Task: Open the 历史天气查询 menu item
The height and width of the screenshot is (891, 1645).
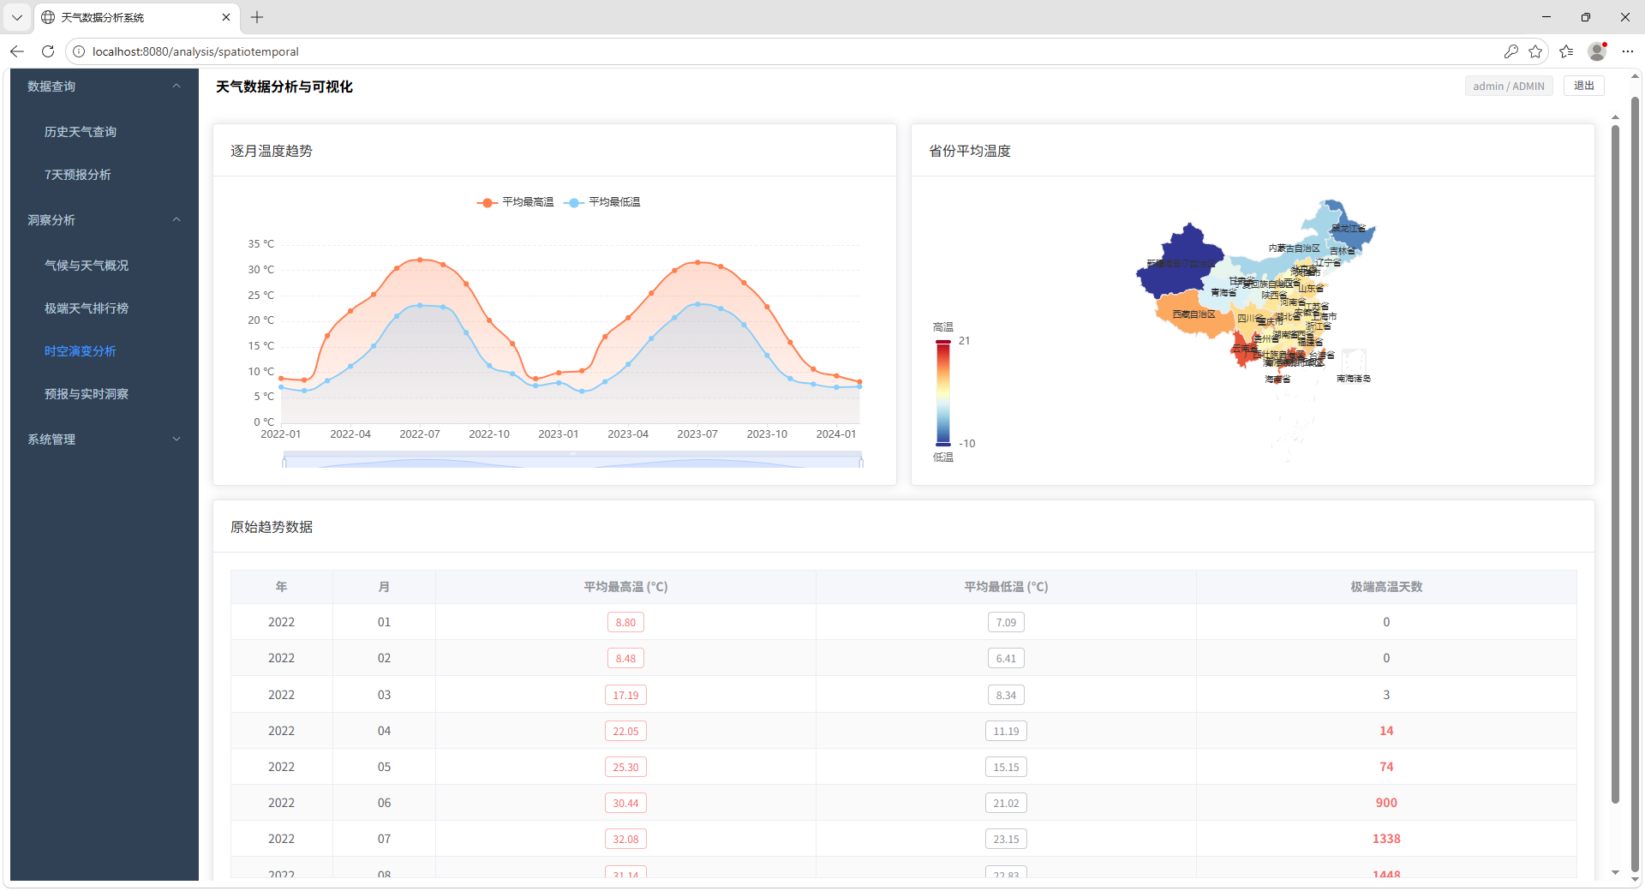Action: (x=81, y=132)
